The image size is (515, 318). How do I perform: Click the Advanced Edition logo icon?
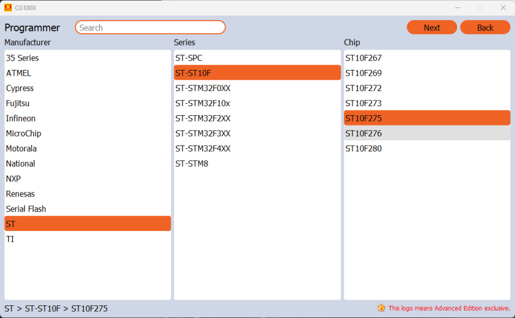[381, 308]
